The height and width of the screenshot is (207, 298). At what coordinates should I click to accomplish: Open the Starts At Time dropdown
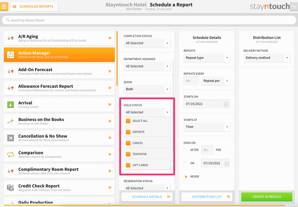tap(207, 127)
